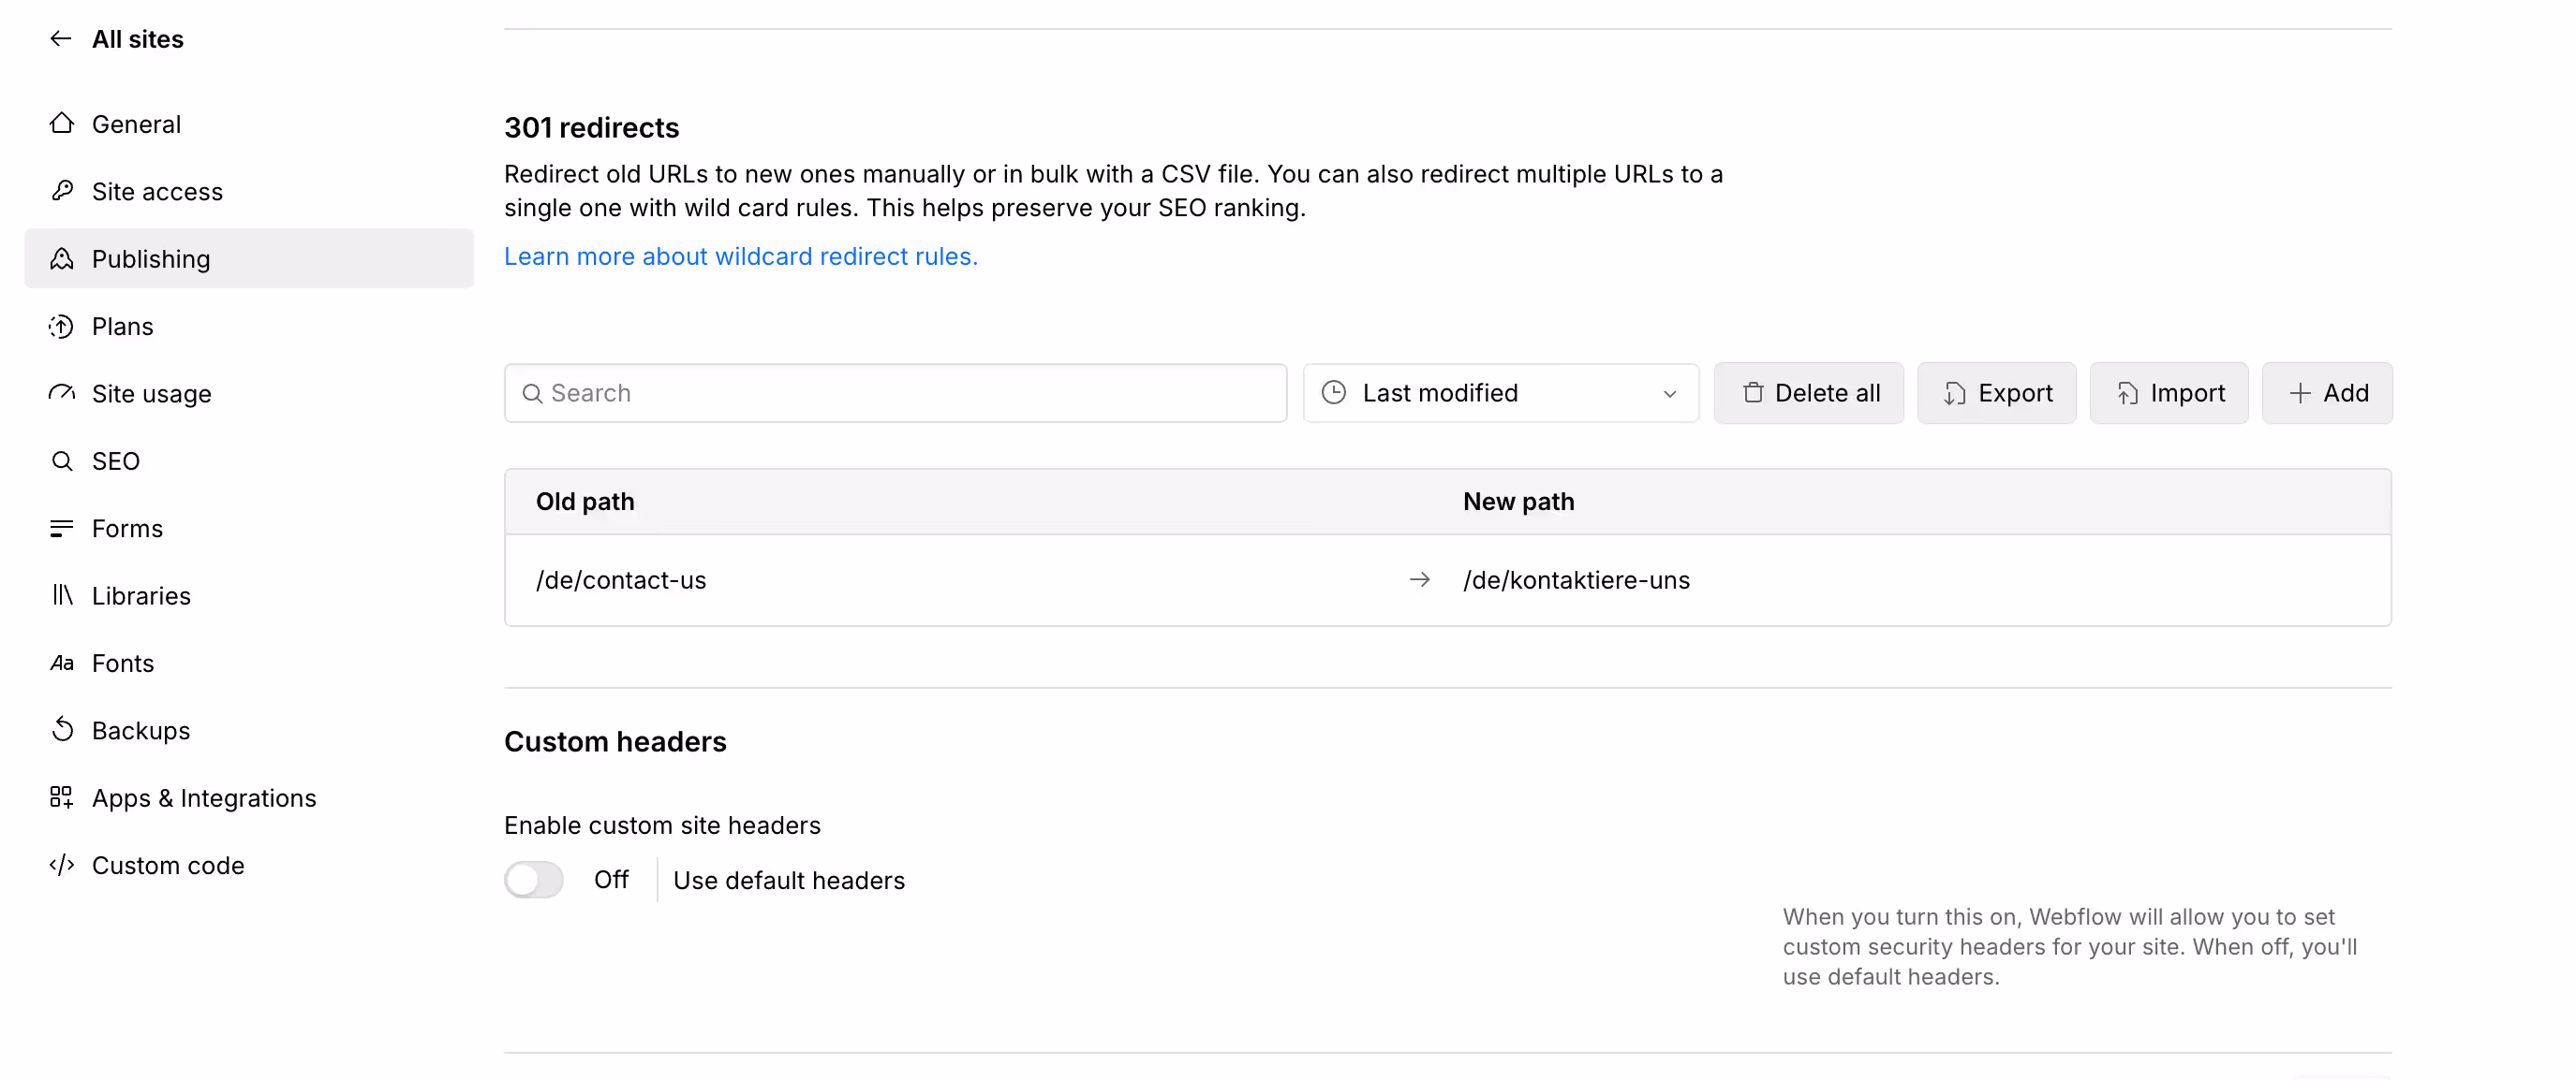Click the Site usage gauge icon

point(62,394)
